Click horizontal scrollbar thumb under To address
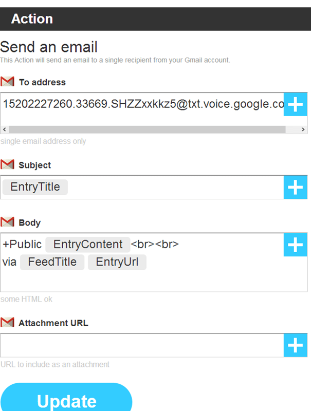Screen dimensions: 311x411 [147, 129]
